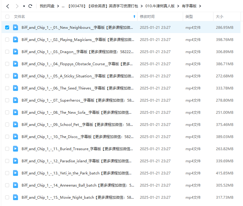
Task: Select file name Biff_and_Chip_1_-_01._New_Neighbours
Action: [x=77, y=28]
